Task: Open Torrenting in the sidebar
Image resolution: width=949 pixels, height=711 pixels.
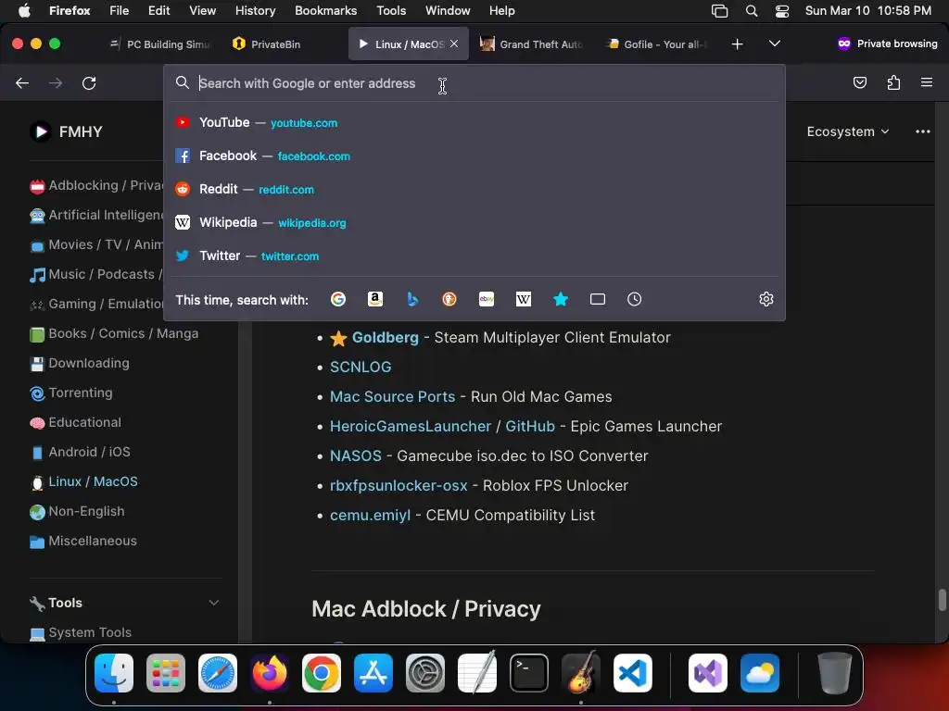Action: 80,393
